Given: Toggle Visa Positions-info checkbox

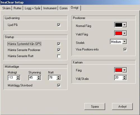Looking at the screenshot, I should 125,50.
